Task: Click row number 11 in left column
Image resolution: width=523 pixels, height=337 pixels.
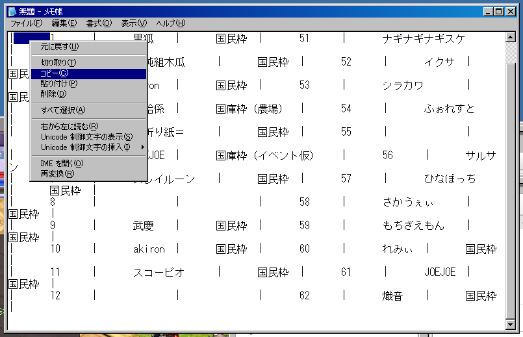Action: [55, 272]
